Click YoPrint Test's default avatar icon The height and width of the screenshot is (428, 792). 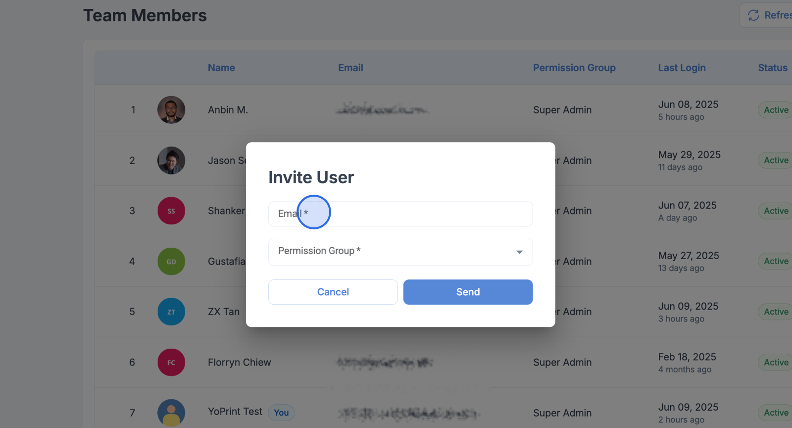click(171, 413)
